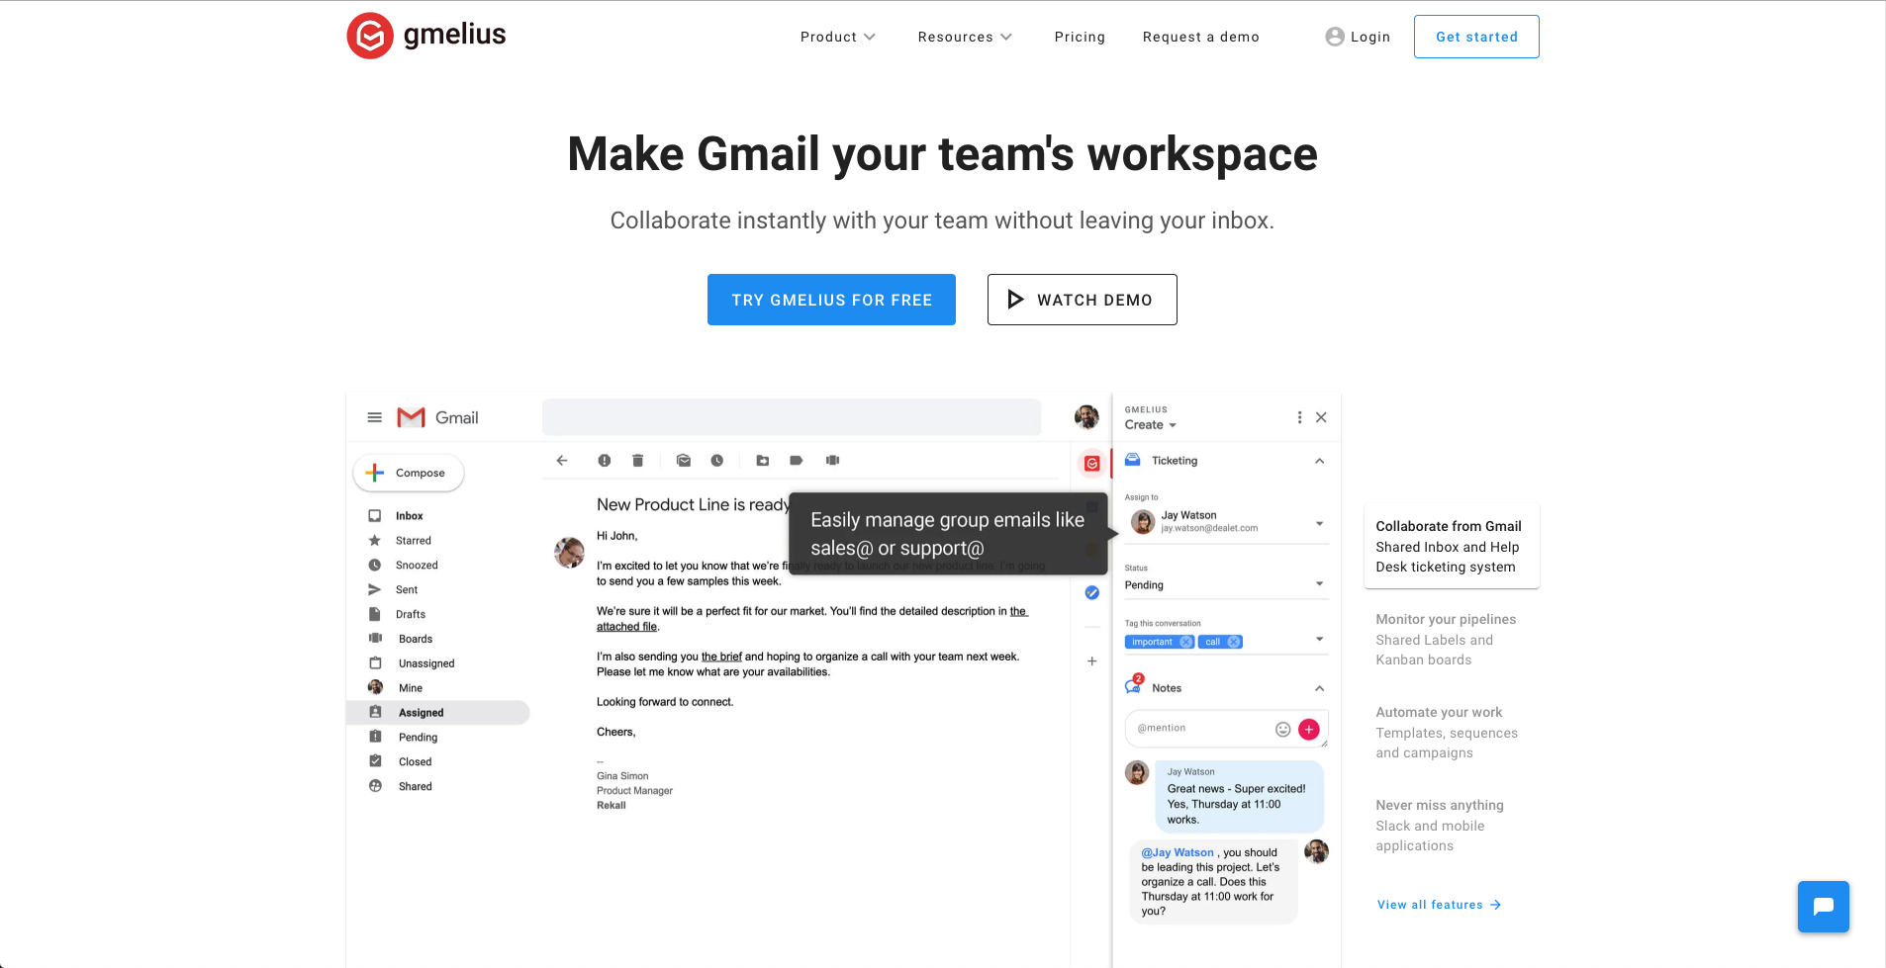Open the emoji picker in notes
This screenshot has width=1886, height=968.
pyautogui.click(x=1283, y=730)
